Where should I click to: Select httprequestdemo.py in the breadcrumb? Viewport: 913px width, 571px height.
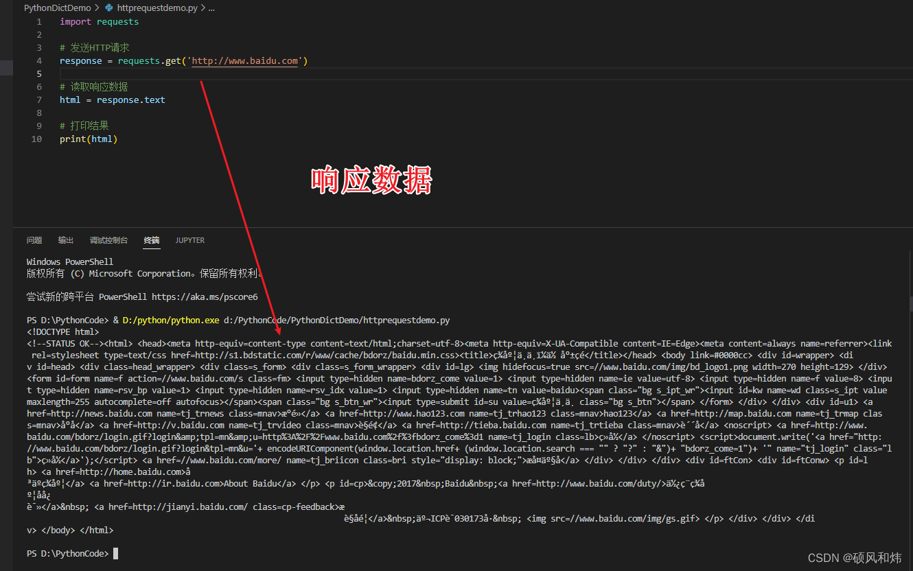pyautogui.click(x=157, y=8)
